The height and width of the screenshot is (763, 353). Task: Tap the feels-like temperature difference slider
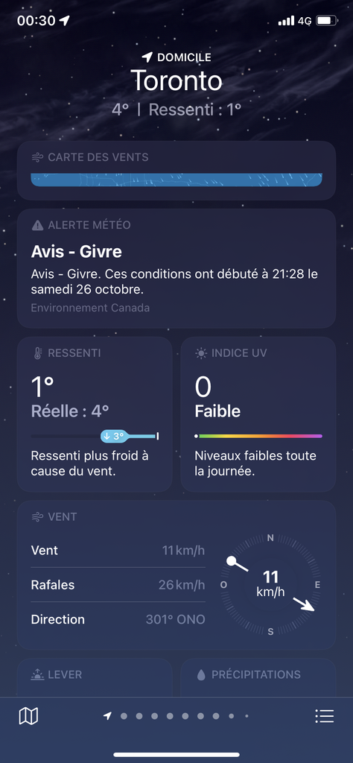(95, 436)
